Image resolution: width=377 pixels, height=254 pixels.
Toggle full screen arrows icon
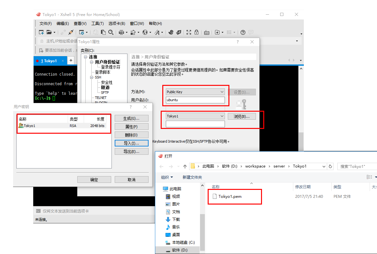[189, 32]
